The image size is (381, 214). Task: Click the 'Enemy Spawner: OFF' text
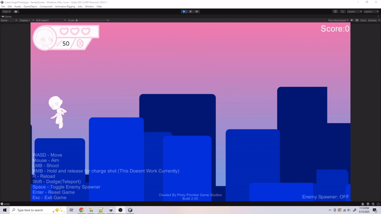[325, 197]
